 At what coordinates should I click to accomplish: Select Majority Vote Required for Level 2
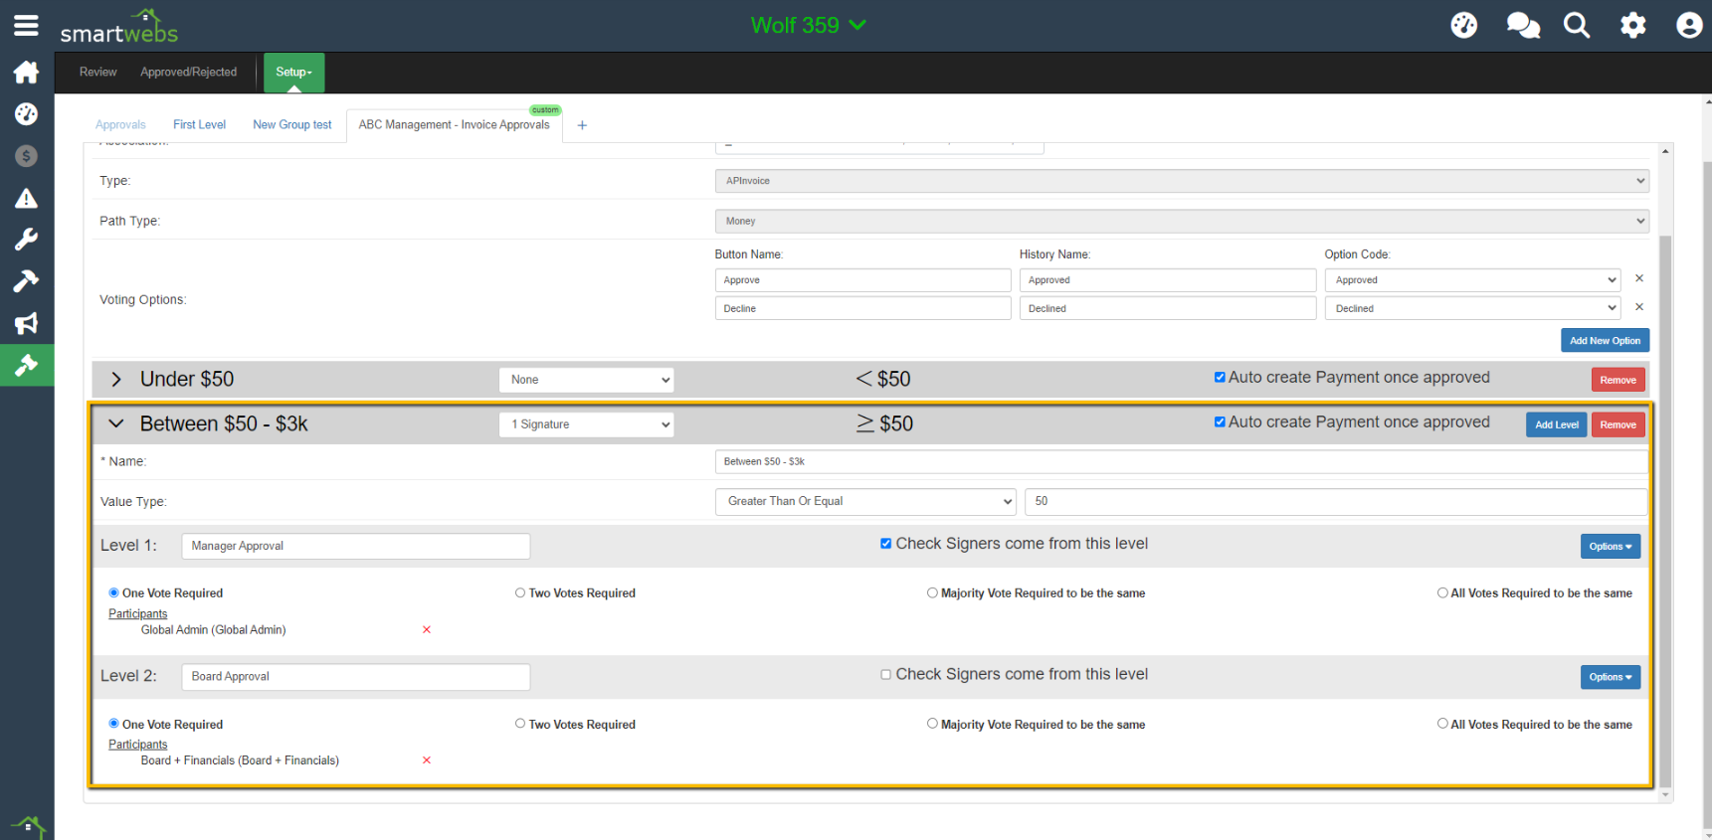click(932, 724)
